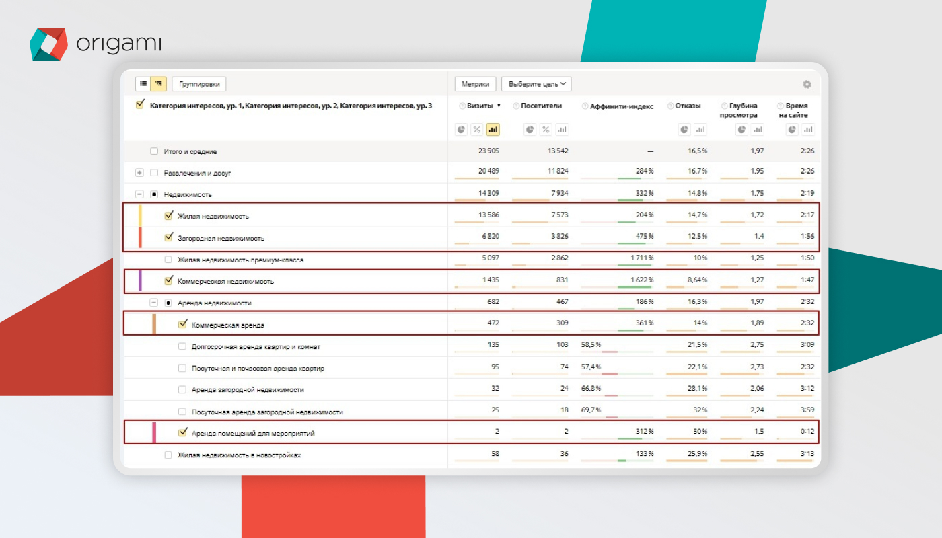
Task: Click the visitors value 11 824
Action: tap(558, 171)
